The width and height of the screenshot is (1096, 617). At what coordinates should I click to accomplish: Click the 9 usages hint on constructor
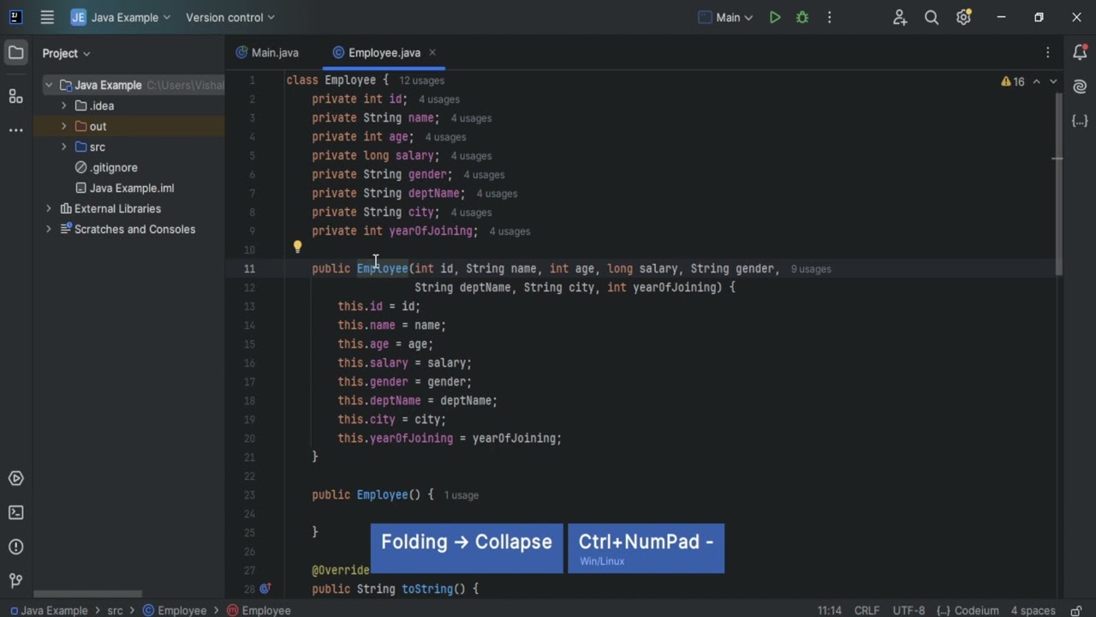tap(811, 269)
